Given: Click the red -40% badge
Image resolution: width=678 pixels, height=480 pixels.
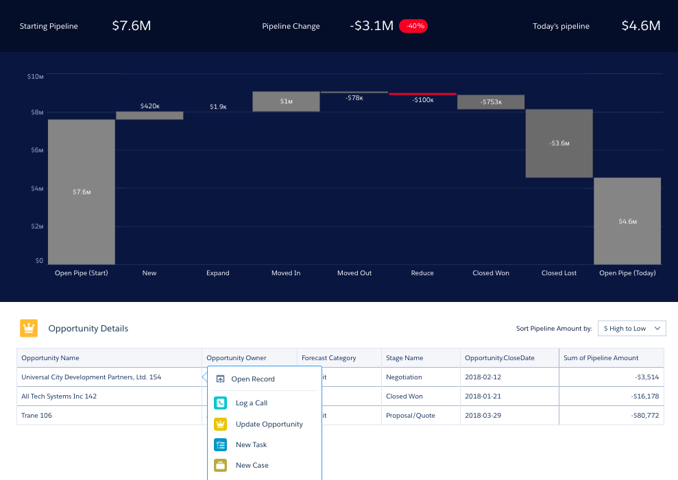Looking at the screenshot, I should coord(413,26).
